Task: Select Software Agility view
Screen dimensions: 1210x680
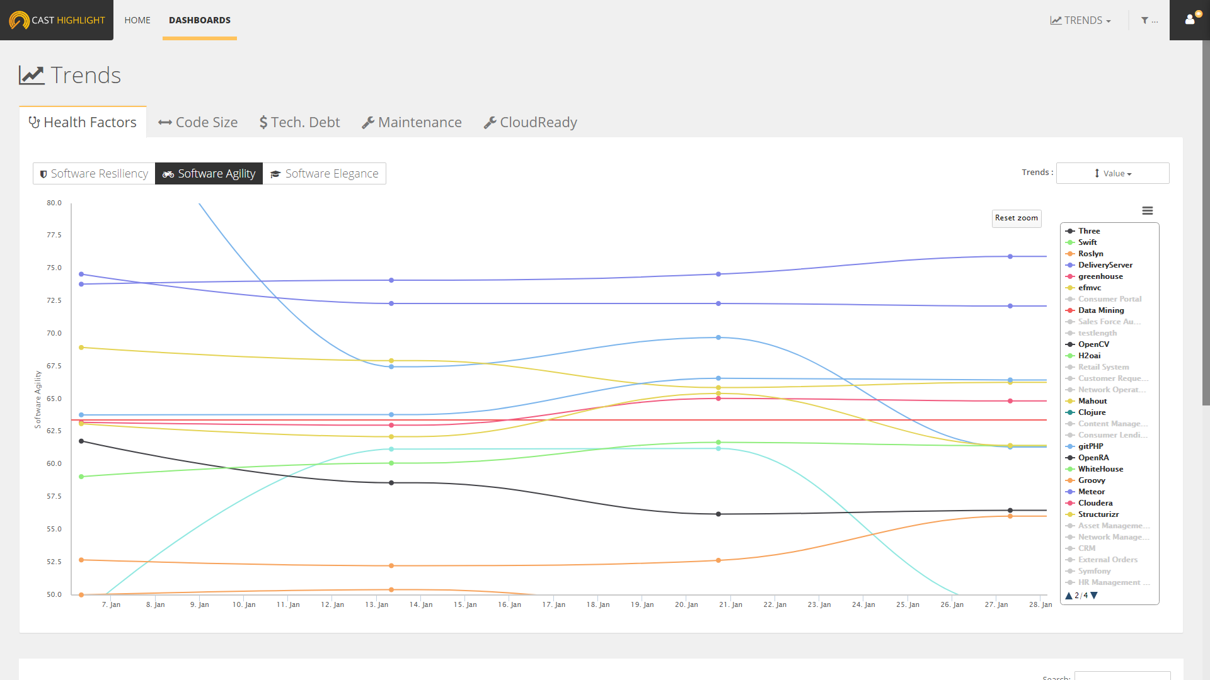Action: click(x=209, y=174)
